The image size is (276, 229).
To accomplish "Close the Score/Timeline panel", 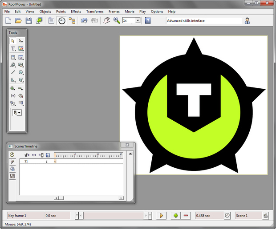I will coord(127,145).
